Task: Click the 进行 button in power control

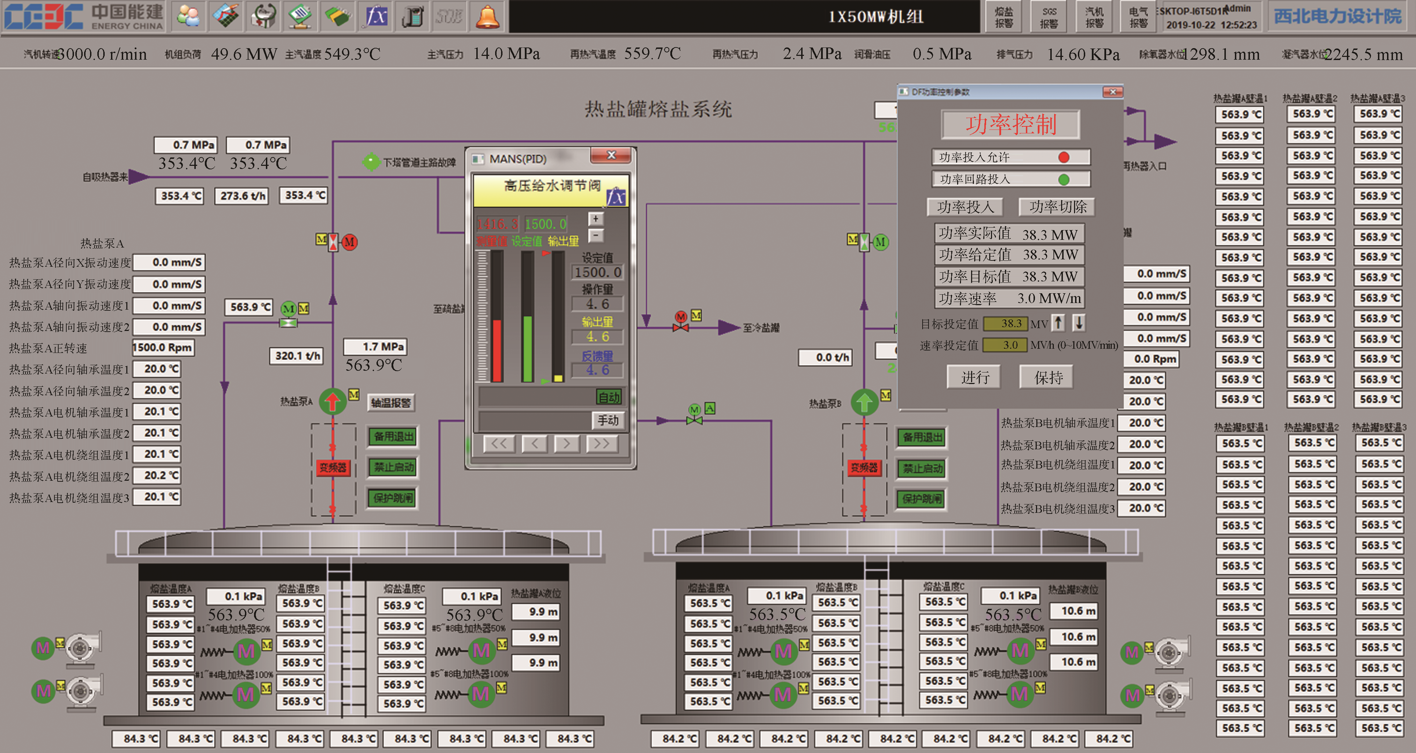Action: click(x=975, y=377)
